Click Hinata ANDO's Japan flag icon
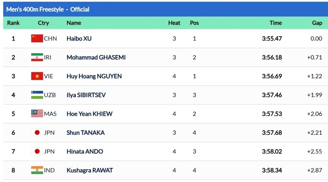 pos(37,151)
